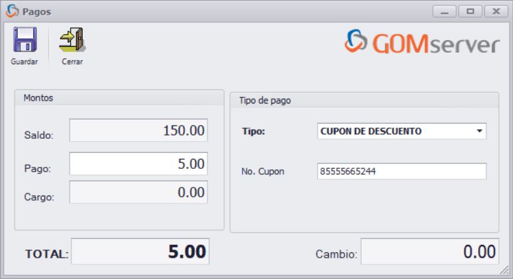Open the Tipo payment type dropdown arrow
Viewport: 513px width, 279px height.
coord(479,131)
